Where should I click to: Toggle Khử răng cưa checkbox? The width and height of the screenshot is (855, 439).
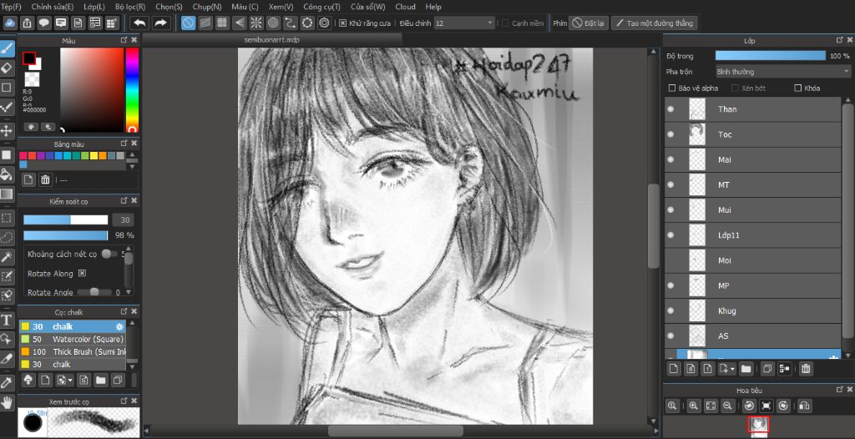coord(342,23)
